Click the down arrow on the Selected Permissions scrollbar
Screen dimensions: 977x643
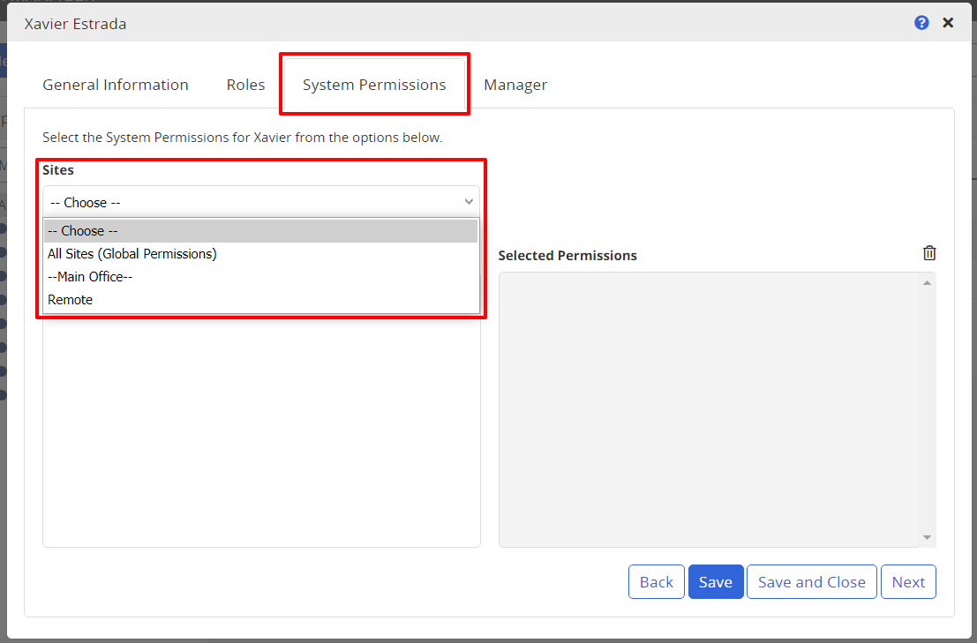click(927, 535)
